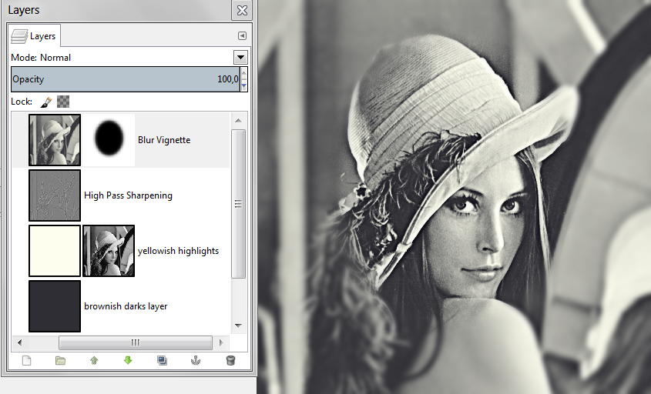Select brownish darks layer thumbnail

(55, 306)
